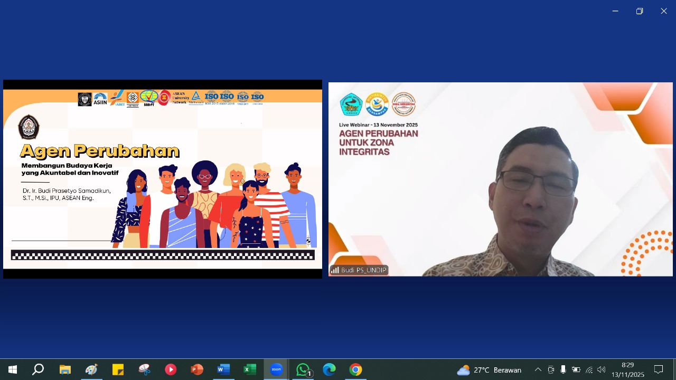Click the taskbar search magnifier
Screen dimensions: 676x380
(38, 369)
